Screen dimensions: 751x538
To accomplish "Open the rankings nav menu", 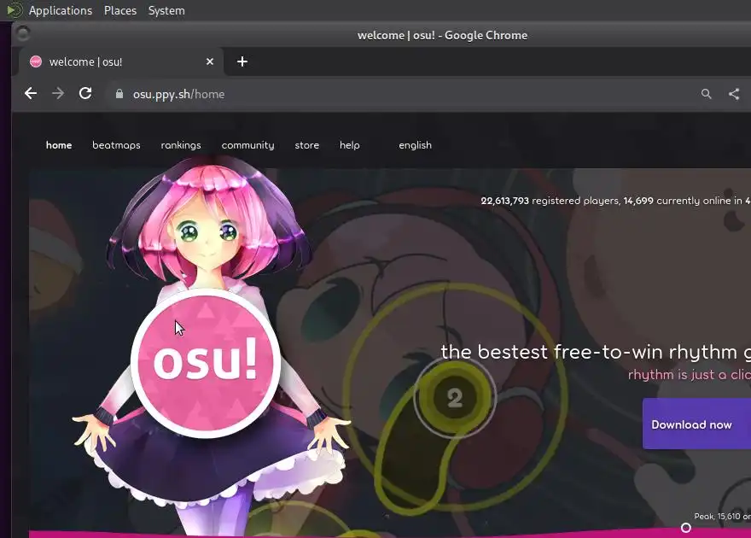I will tap(181, 145).
